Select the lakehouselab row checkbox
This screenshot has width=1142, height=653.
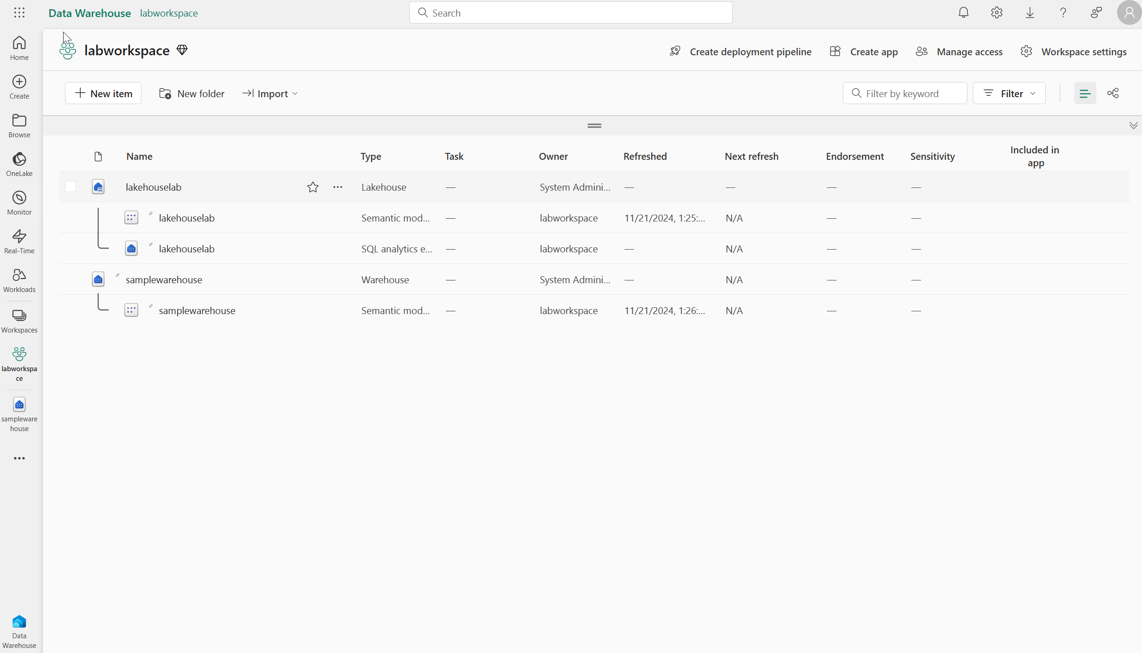coord(71,187)
